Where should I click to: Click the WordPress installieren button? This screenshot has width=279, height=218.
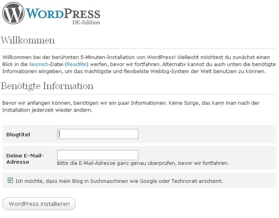point(39,204)
